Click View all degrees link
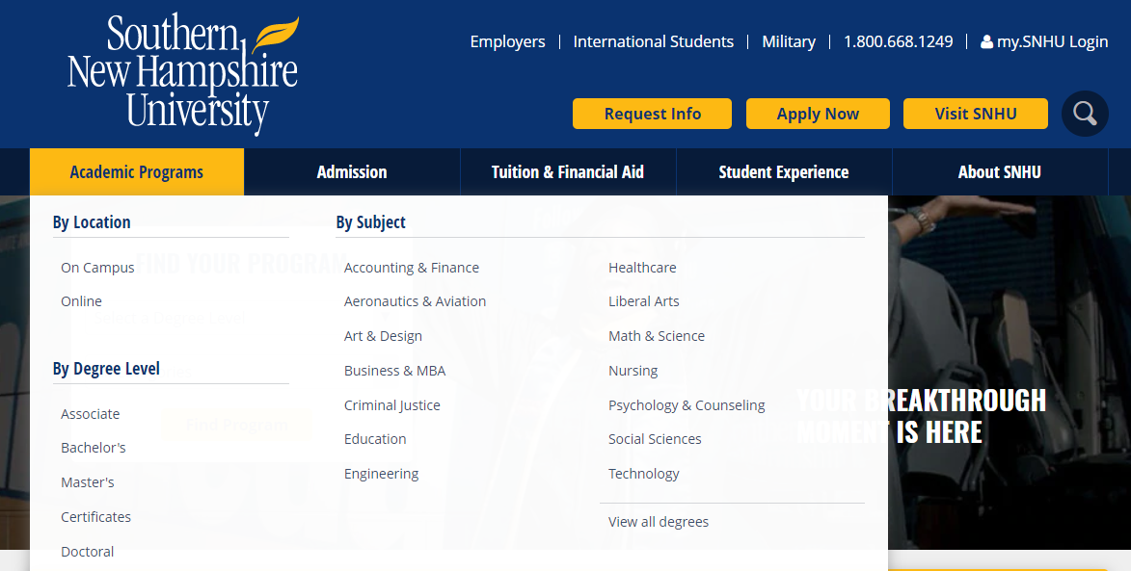This screenshot has height=571, width=1131. coord(659,522)
